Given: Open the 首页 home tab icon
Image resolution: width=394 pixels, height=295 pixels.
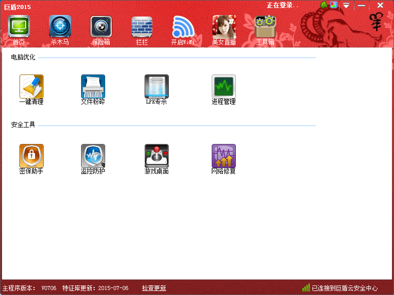Looking at the screenshot, I should tap(19, 26).
